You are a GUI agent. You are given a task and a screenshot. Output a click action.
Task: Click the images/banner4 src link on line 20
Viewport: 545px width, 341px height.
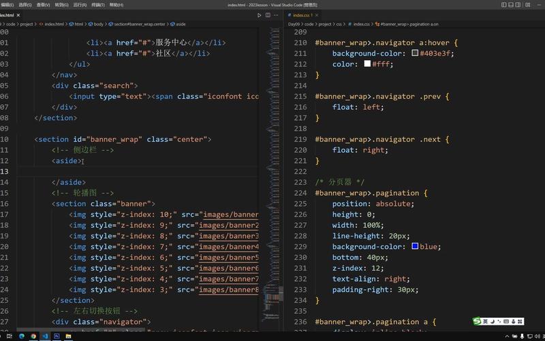pyautogui.click(x=229, y=247)
